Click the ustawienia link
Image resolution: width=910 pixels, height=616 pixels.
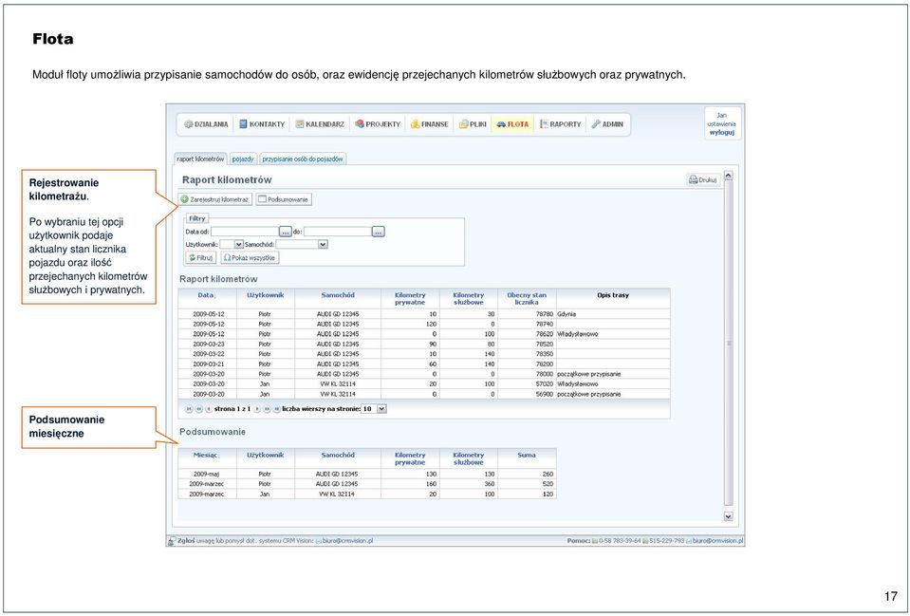tap(721, 123)
